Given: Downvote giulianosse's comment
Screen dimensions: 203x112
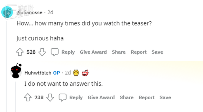Looking at the screenshot, I should 42,52.
